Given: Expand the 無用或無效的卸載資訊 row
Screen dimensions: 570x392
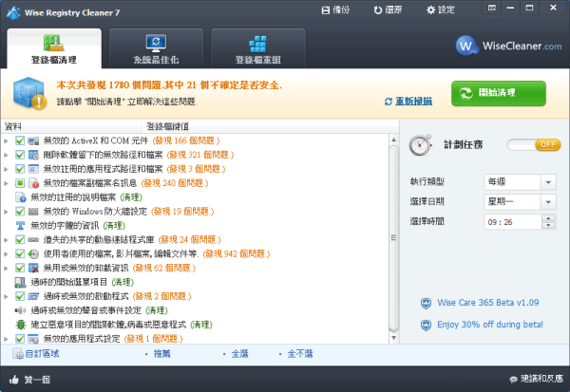Looking at the screenshot, I should click(x=7, y=268).
